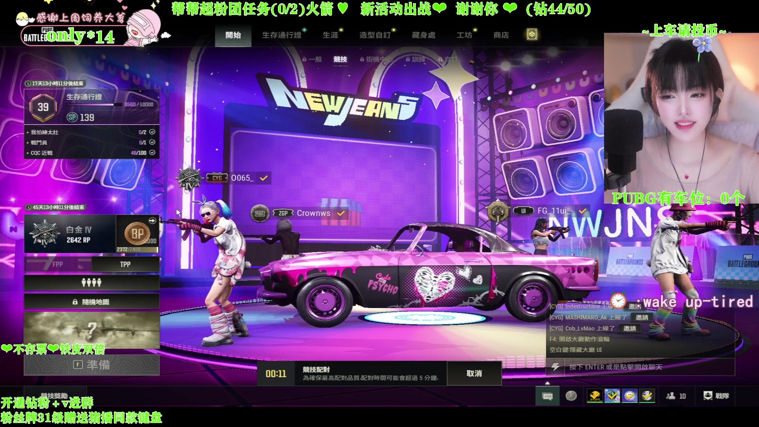Open the 戰隊 clan button
759x427 pixels.
[x=716, y=396]
